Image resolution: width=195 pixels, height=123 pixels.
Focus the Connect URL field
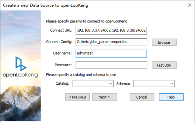(x=111, y=31)
